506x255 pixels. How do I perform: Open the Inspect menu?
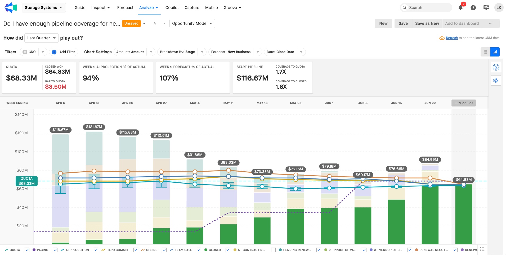[x=100, y=8]
